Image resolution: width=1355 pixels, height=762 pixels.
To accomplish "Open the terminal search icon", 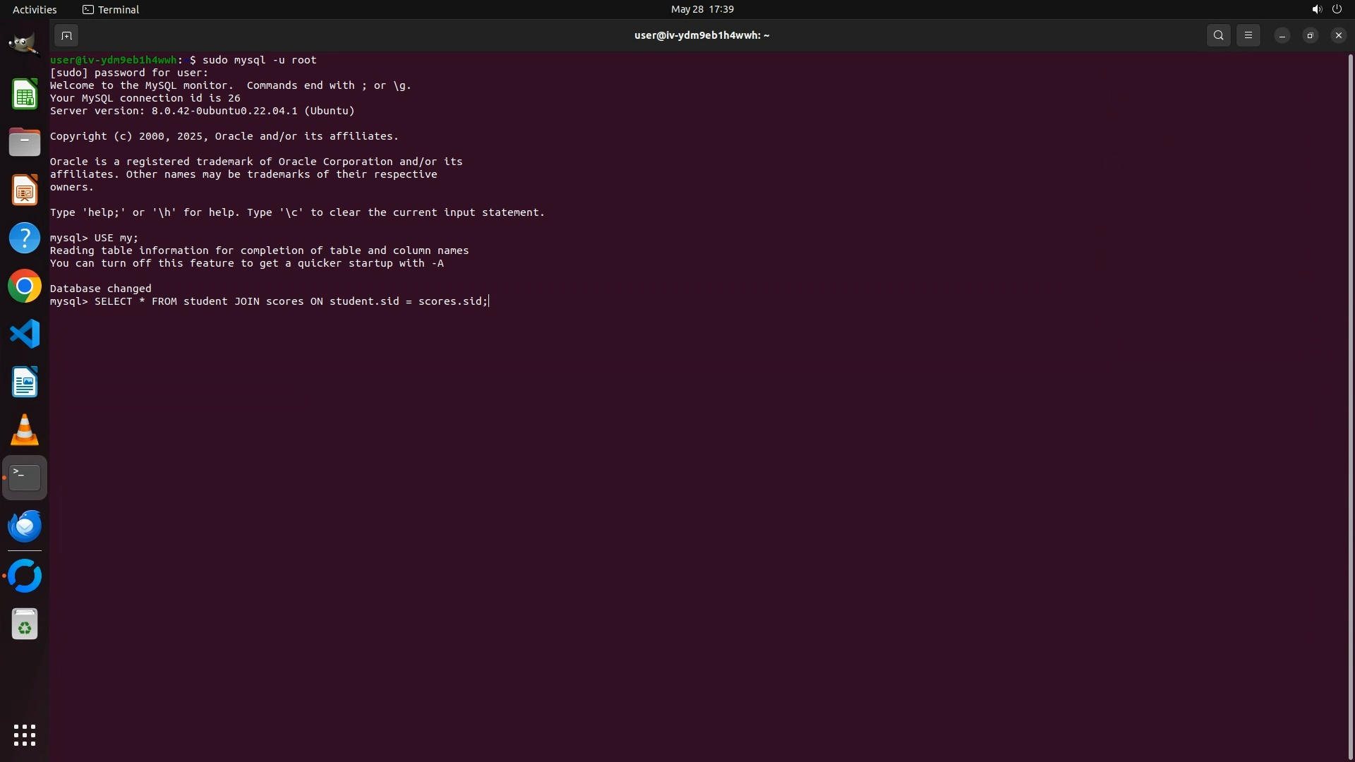I will point(1218,35).
